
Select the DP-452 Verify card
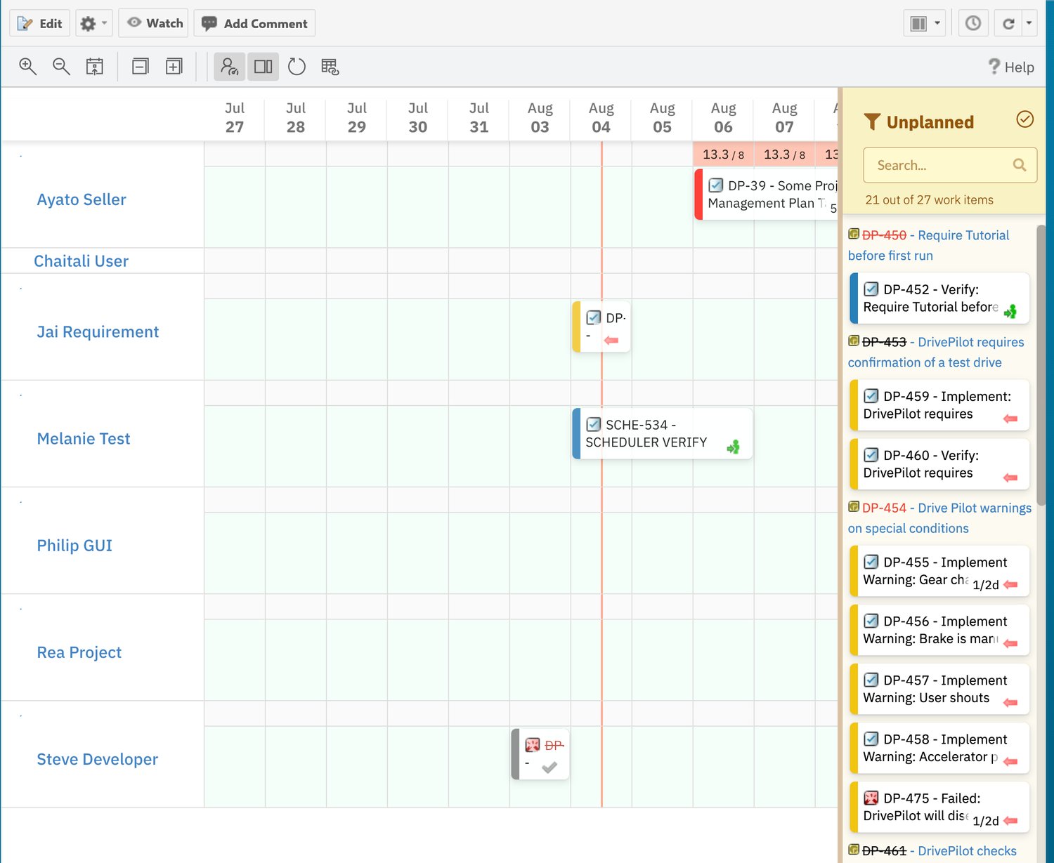point(939,298)
